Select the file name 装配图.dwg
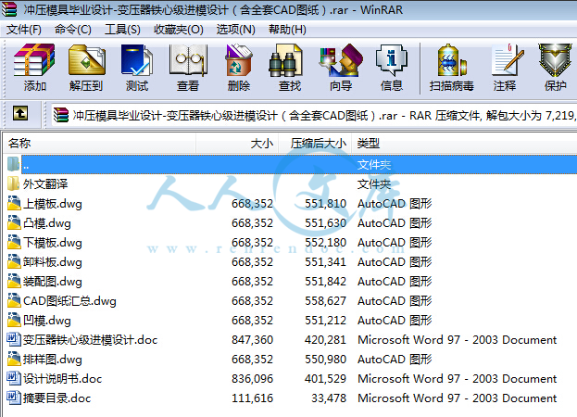The image size is (577, 417). (53, 282)
